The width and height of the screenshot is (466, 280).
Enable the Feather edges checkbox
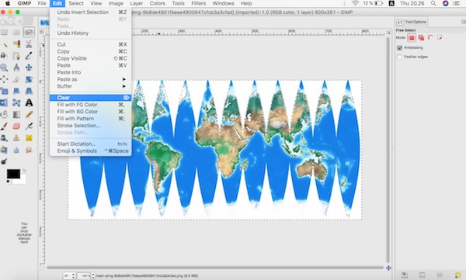point(400,57)
